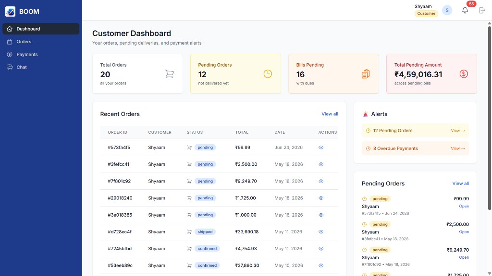This screenshot has height=276, width=492.
Task: Click View all in Recent Orders
Action: (330, 114)
